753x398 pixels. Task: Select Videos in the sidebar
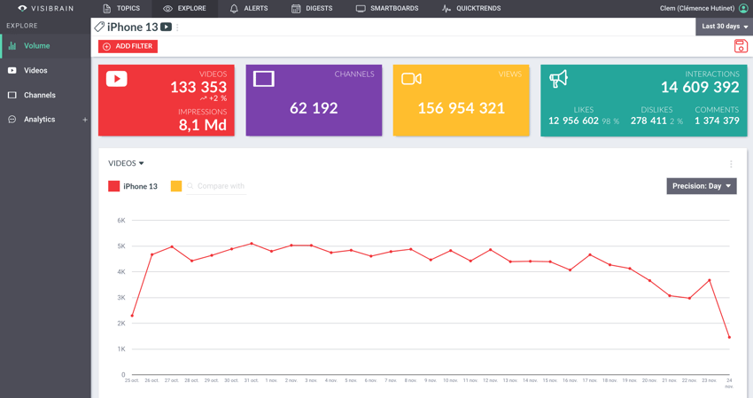(45, 70)
